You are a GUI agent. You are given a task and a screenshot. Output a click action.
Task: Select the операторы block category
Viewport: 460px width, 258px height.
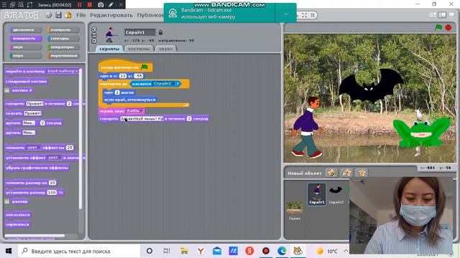click(63, 47)
